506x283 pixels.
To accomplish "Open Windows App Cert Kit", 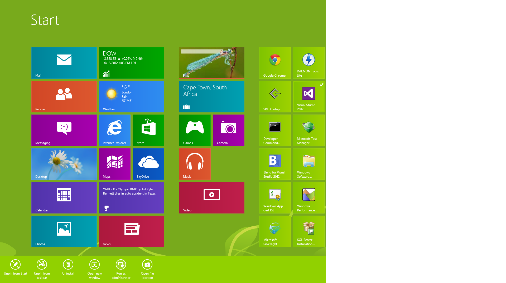I will (275, 198).
